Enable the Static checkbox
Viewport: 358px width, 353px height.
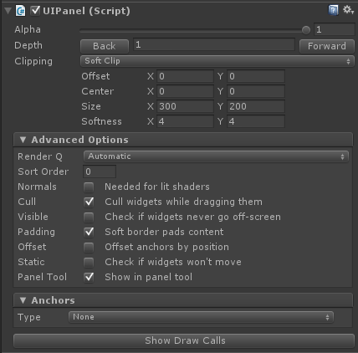(x=89, y=263)
